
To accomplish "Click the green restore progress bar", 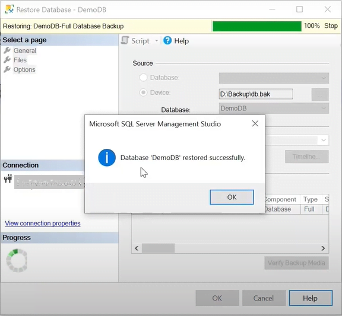I will [x=257, y=26].
